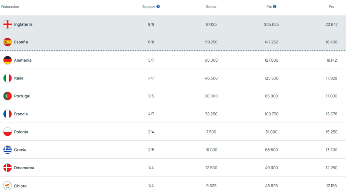Open the help icon beside Equipos
Image resolution: width=346 pixels, height=194 pixels.
[x=158, y=6]
